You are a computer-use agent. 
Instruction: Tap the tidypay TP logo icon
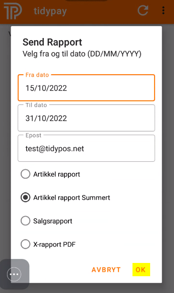(13, 11)
